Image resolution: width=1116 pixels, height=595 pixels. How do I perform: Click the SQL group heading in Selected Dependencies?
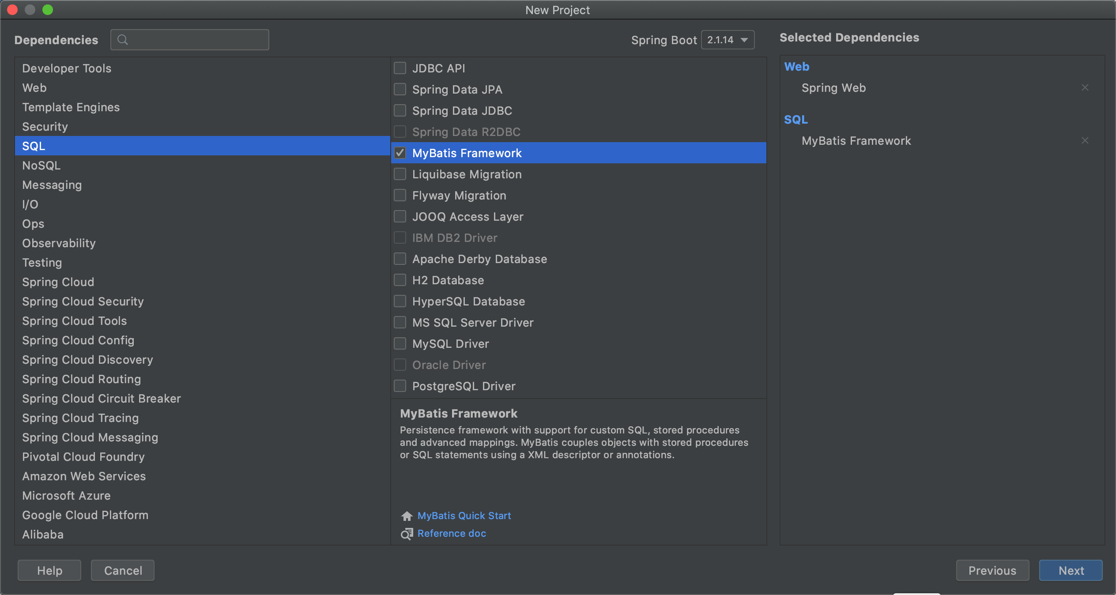click(x=796, y=120)
